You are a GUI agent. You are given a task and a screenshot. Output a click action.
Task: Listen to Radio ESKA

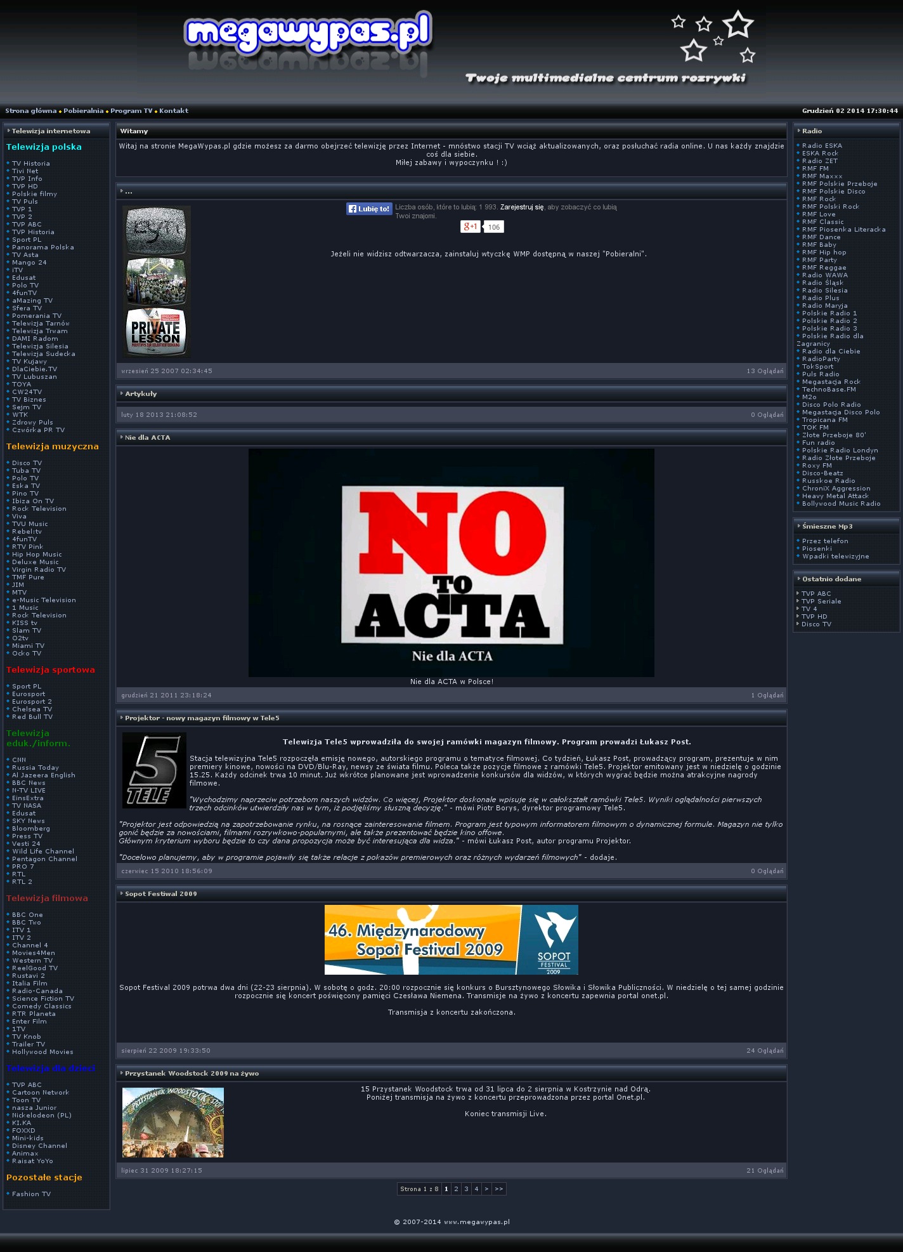(x=822, y=146)
